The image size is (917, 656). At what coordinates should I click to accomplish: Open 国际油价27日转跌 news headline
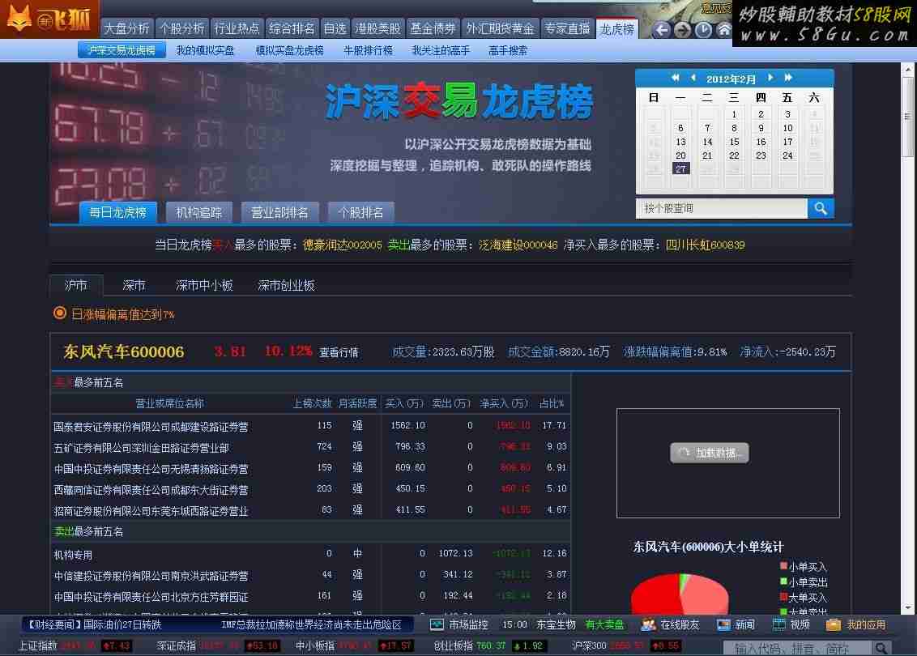tap(122, 624)
